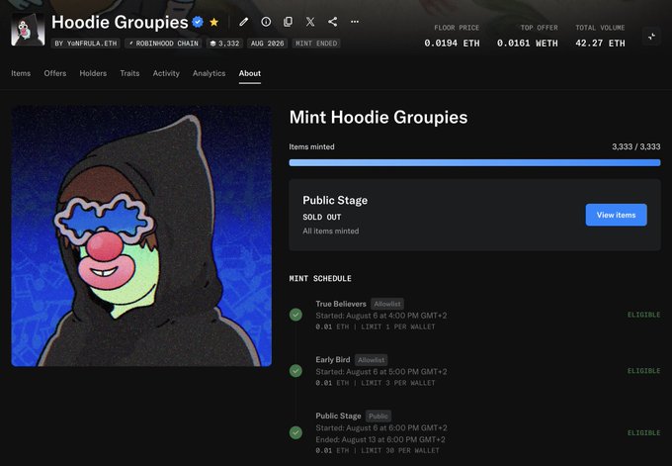672x466 pixels.
Task: Click the True Believers stage title
Action: click(x=341, y=304)
